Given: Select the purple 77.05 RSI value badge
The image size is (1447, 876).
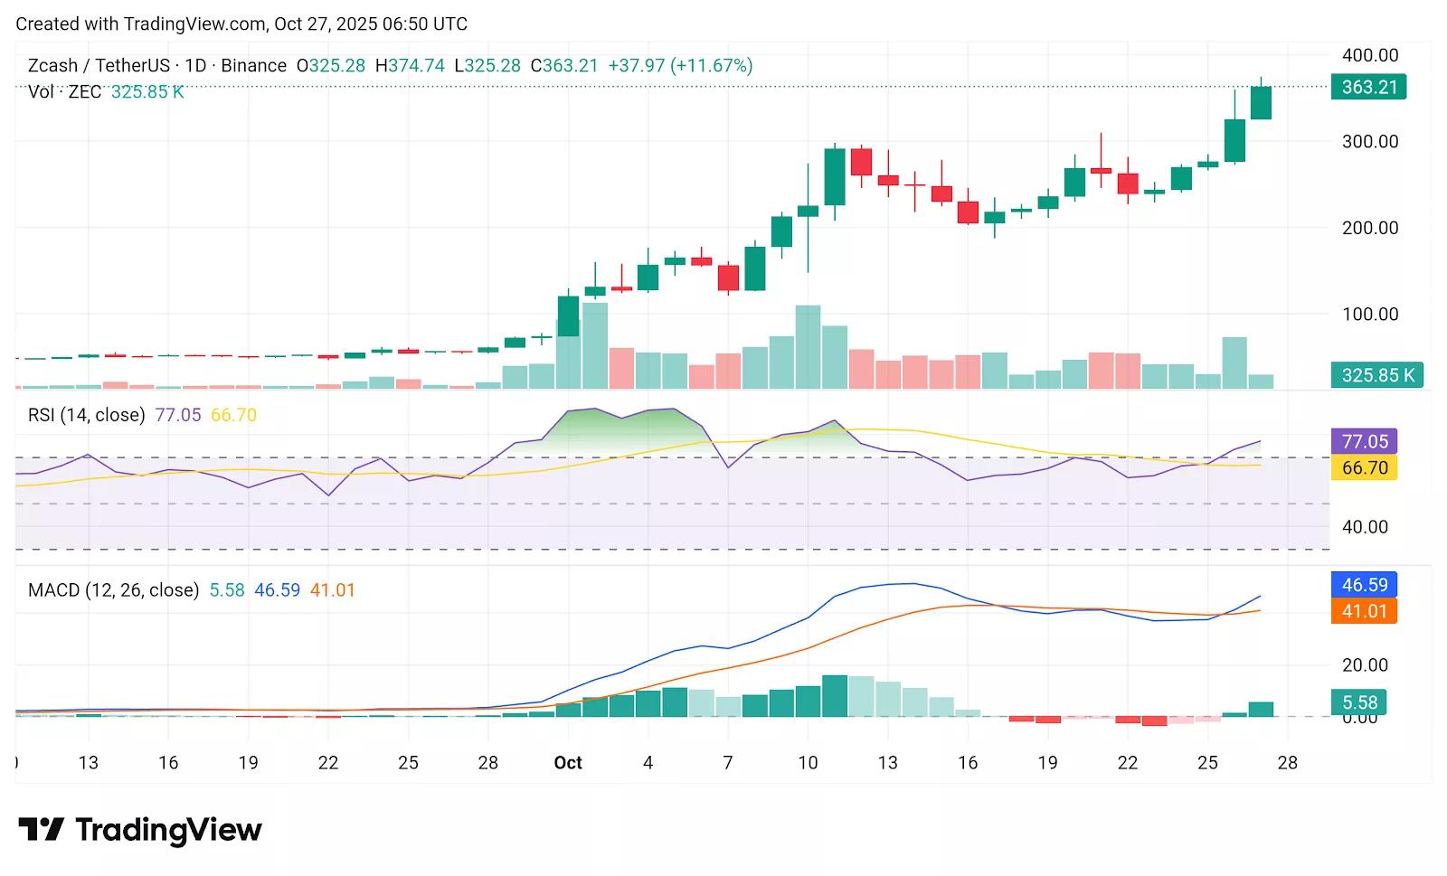Looking at the screenshot, I should coord(1363,442).
